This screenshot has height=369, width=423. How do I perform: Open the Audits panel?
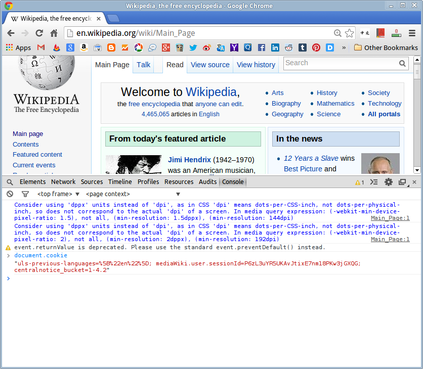click(x=208, y=182)
